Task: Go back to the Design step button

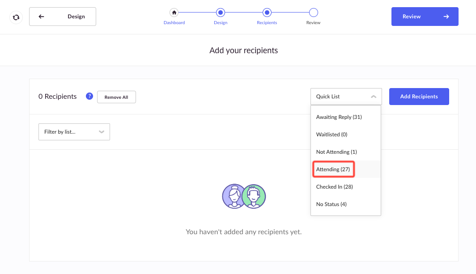Action: coord(63,17)
